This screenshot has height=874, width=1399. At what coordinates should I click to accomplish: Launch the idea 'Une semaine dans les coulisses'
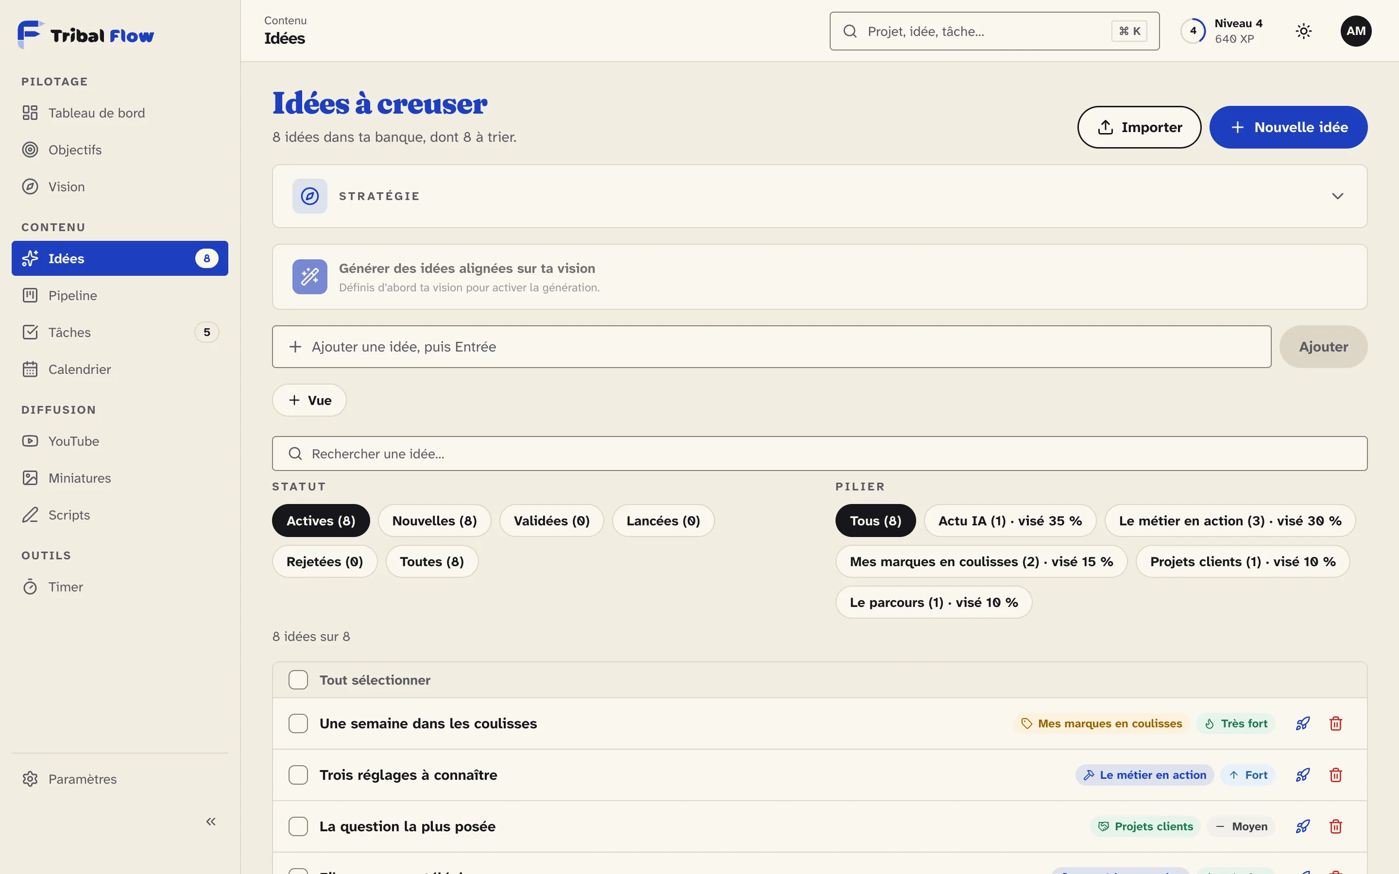coord(1302,723)
